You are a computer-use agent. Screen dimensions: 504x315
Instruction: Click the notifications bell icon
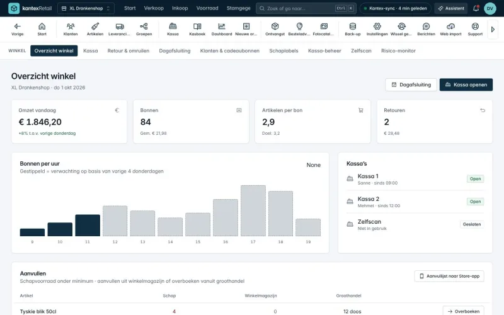pyautogui.click(x=476, y=8)
